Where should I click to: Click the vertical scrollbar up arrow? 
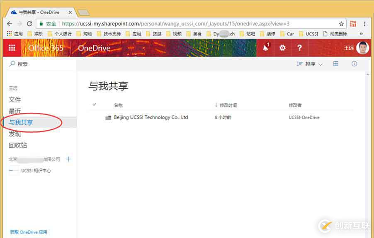367,75
